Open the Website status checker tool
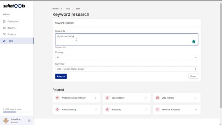This screenshot has width=222, height=125. (76, 98)
